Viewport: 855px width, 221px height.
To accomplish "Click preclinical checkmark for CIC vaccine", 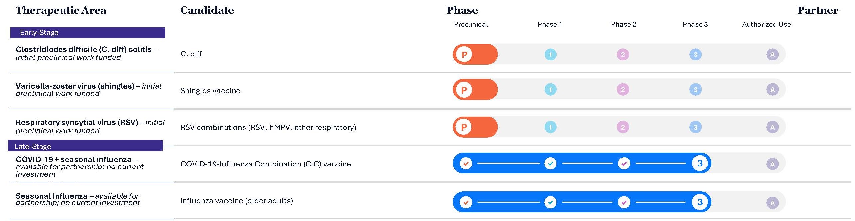I will pyautogui.click(x=466, y=164).
